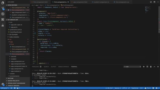Click the compare changes icon in editor toolbar
This screenshot has width=160, height=90.
coord(151,2)
